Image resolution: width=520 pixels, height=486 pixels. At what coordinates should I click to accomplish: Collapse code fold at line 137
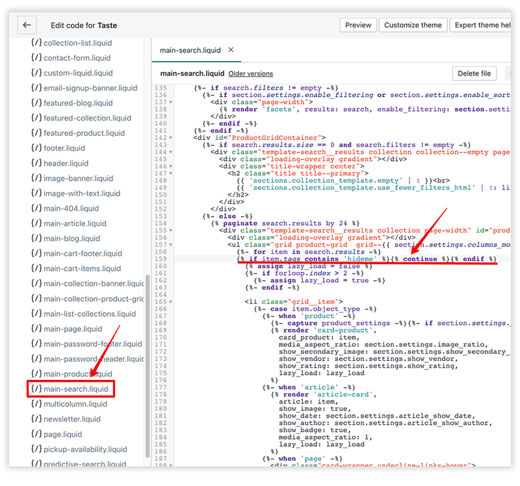tap(171, 102)
